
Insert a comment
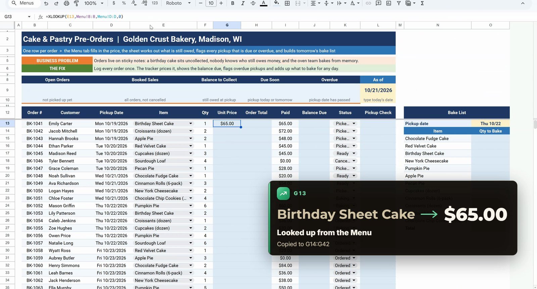coord(378,3)
